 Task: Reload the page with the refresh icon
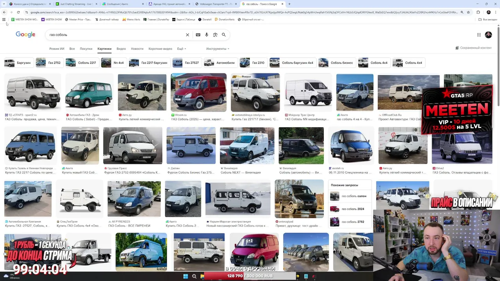click(x=18, y=12)
